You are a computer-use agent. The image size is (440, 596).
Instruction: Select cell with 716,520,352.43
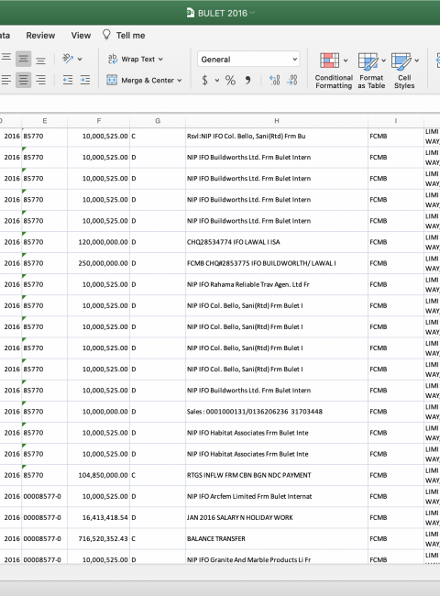(99, 539)
